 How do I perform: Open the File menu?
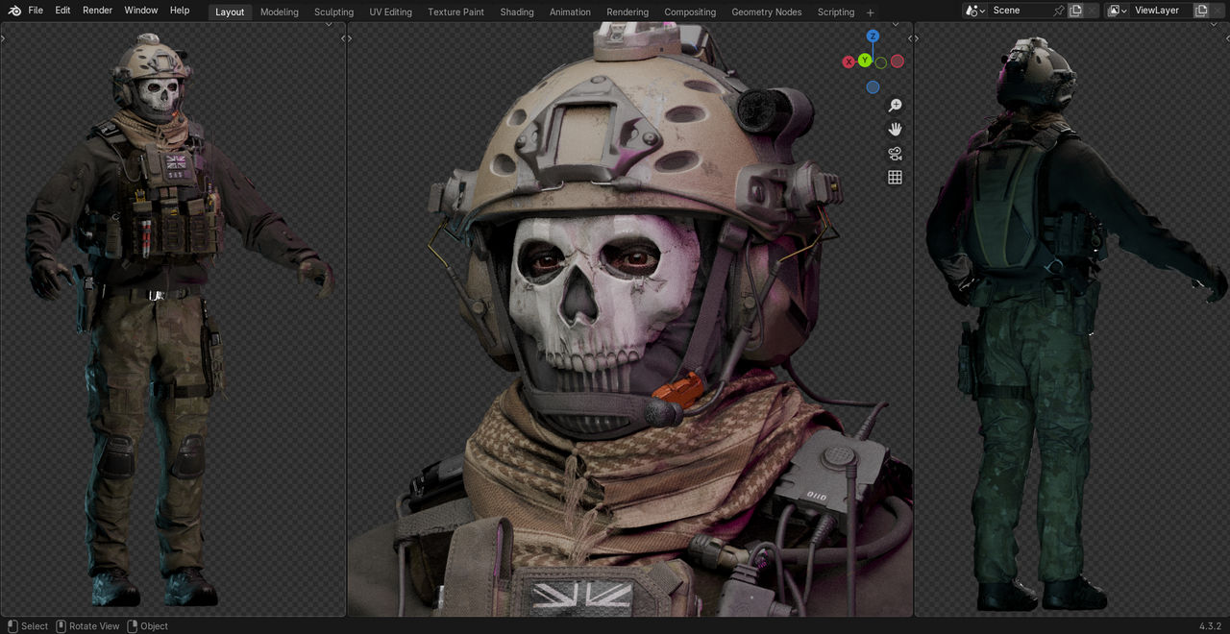coord(36,10)
